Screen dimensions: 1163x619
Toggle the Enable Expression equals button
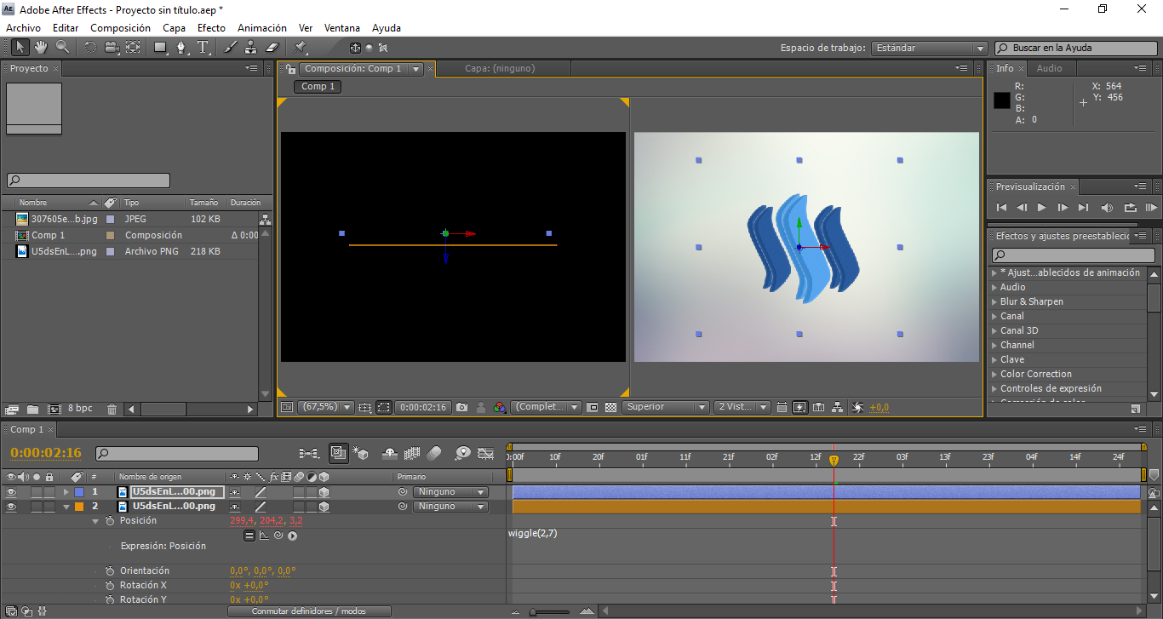coord(249,536)
